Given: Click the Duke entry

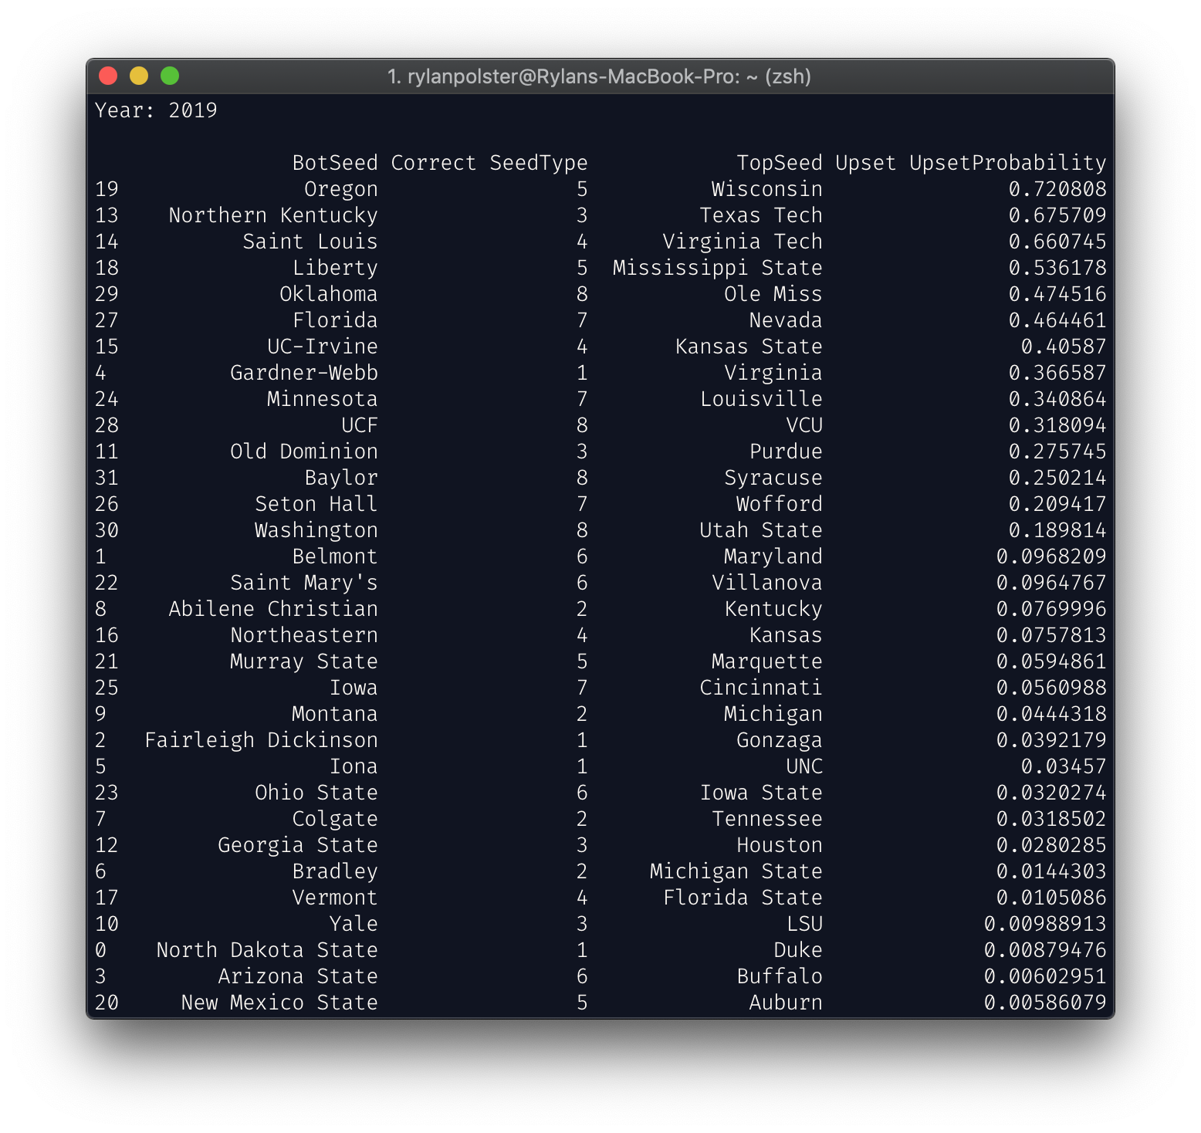Looking at the screenshot, I should point(798,950).
